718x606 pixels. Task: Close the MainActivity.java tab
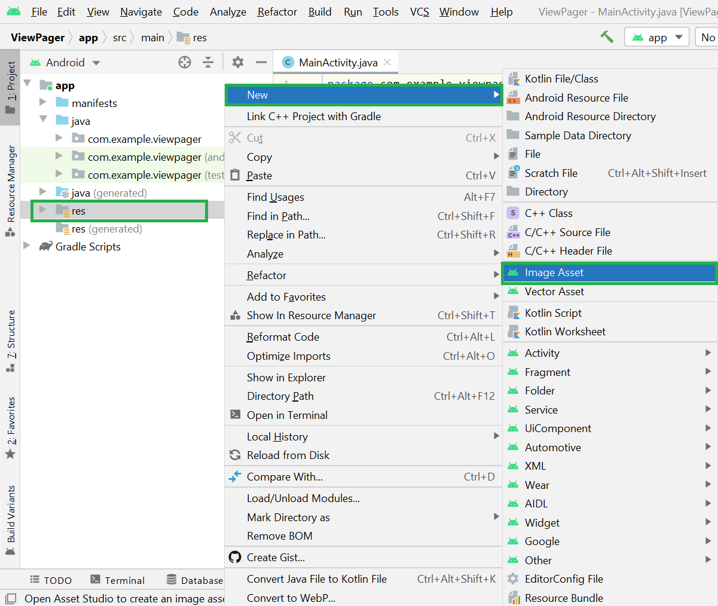click(x=387, y=62)
